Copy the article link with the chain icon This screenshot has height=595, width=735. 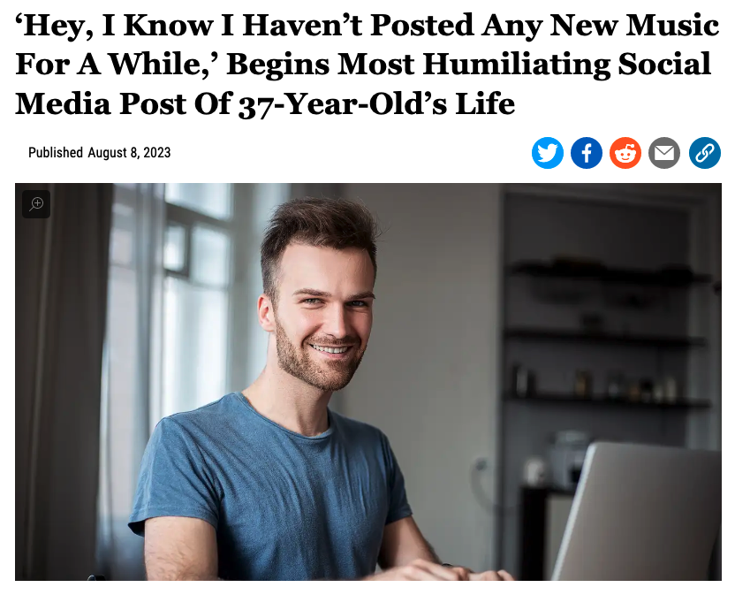704,153
